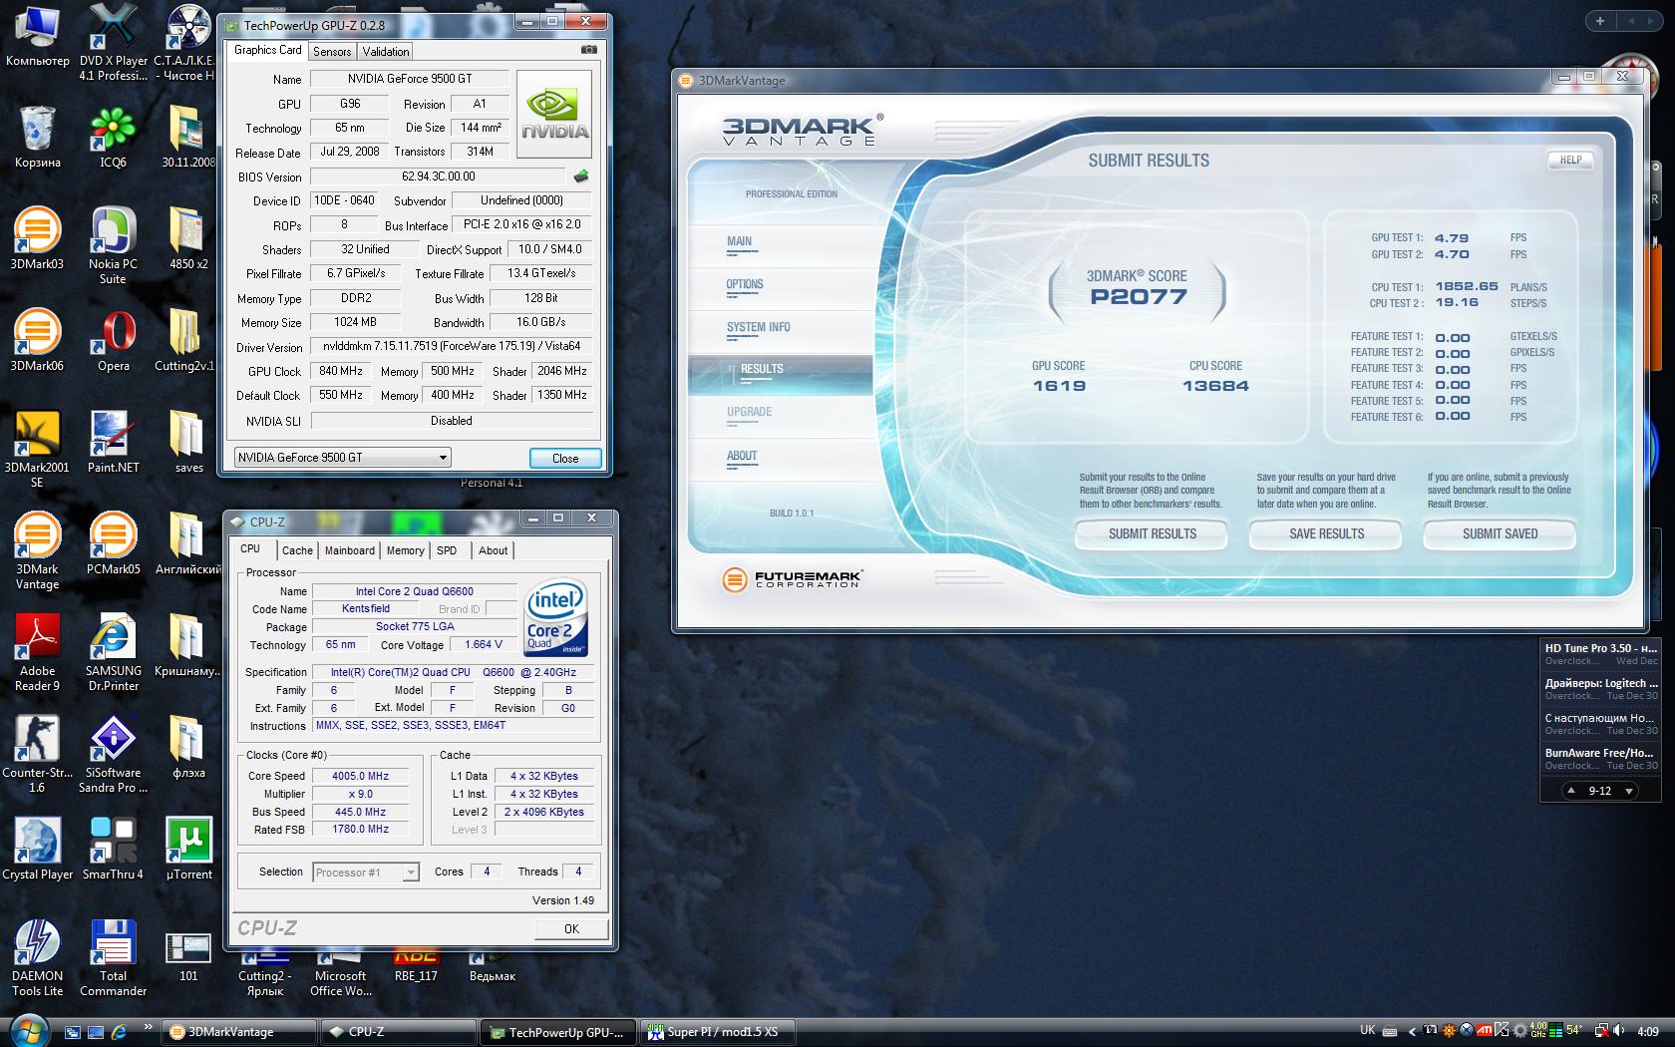Screen dimensions: 1675x1047
Task: Take a GPU-Z screenshot via camera icon
Action: 589,50
